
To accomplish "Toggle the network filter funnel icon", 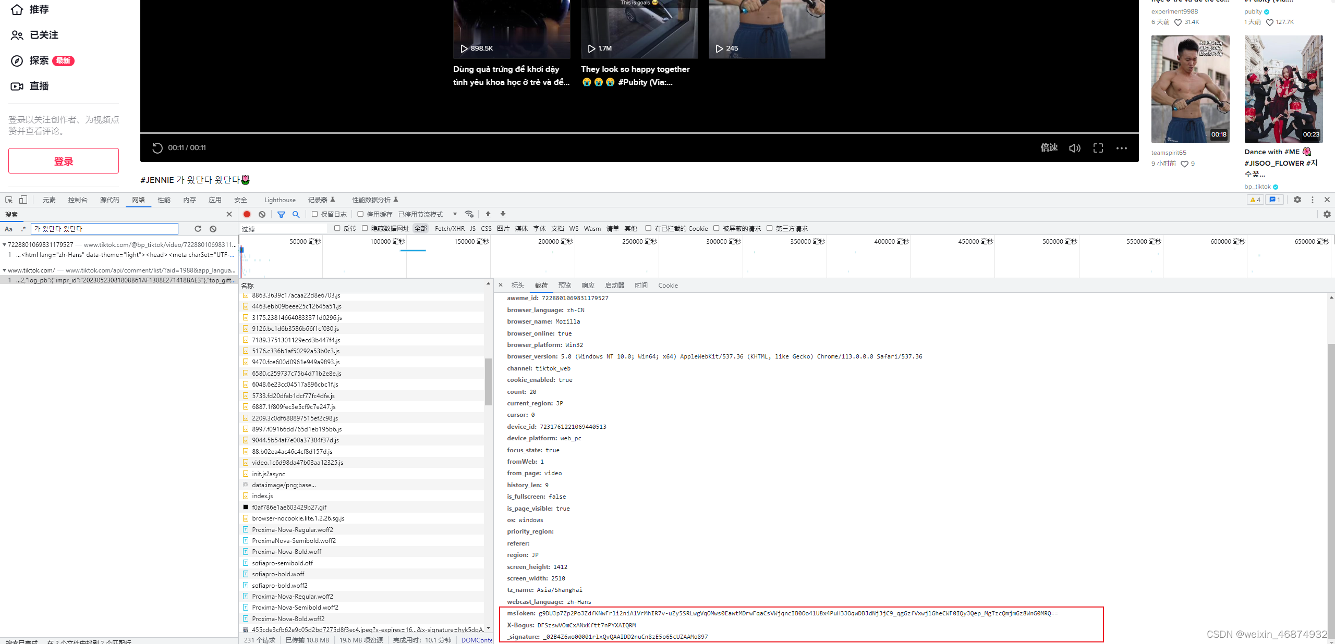I will [281, 214].
